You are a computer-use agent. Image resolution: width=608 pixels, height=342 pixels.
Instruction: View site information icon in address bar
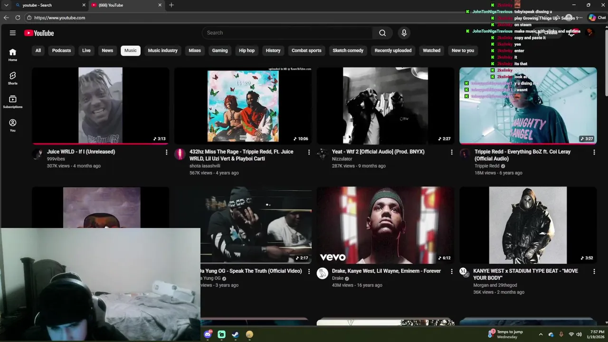[29, 18]
